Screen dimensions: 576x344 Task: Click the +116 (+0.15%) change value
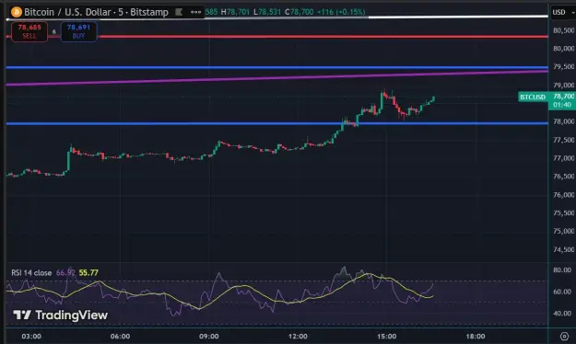click(x=341, y=12)
